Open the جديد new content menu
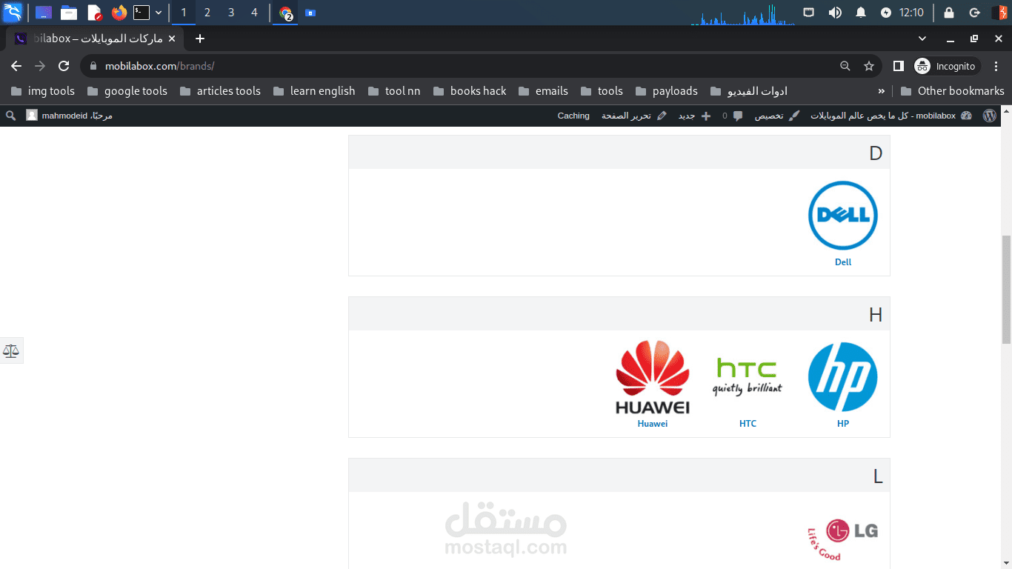 [694, 116]
